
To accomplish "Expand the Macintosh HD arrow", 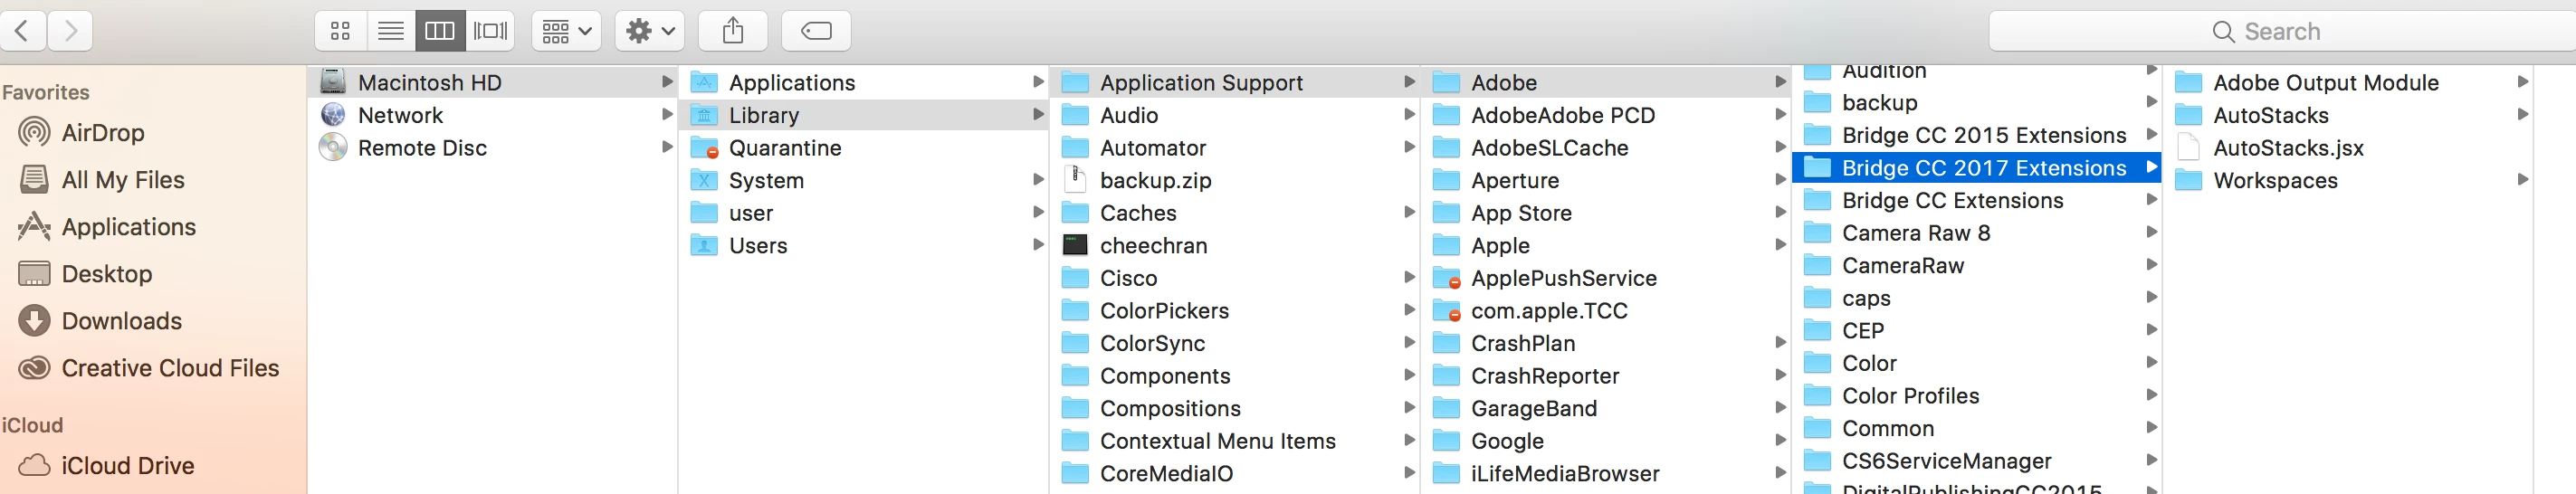I will pyautogui.click(x=666, y=82).
